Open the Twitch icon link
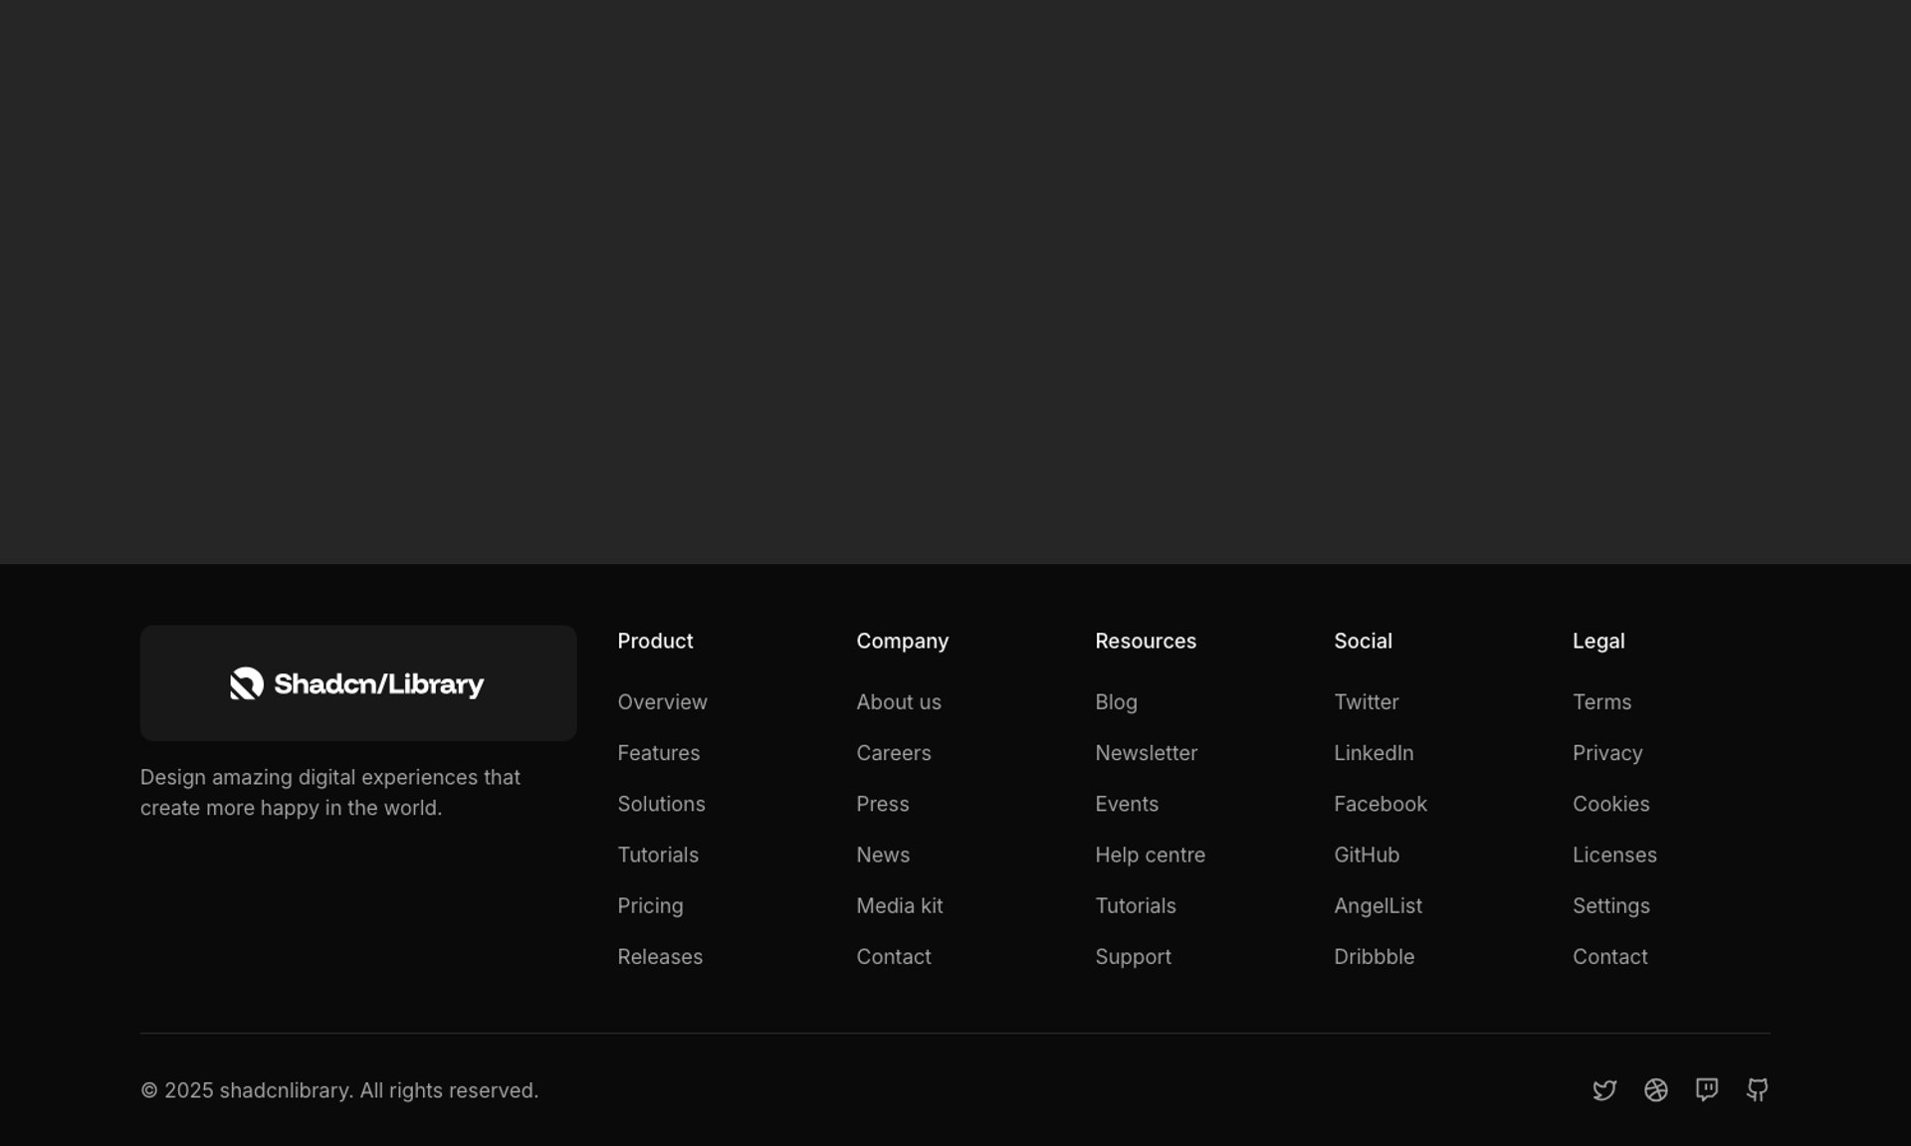The height and width of the screenshot is (1146, 1911). pos(1706,1090)
